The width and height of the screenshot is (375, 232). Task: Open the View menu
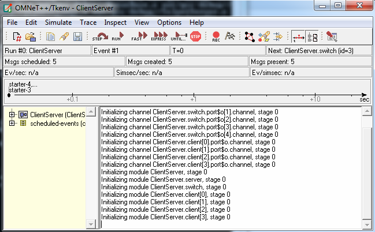[142, 23]
